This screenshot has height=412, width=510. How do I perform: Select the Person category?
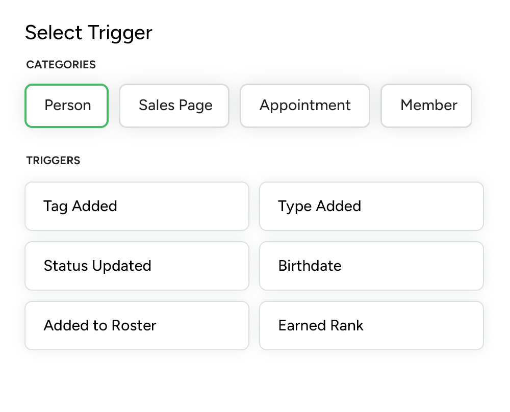[x=67, y=106]
